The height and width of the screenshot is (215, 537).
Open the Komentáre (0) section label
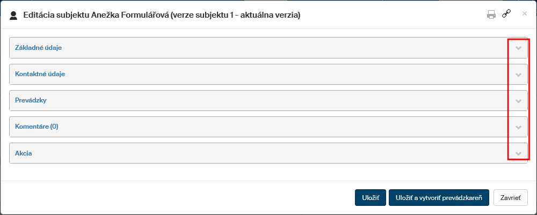pyautogui.click(x=37, y=127)
